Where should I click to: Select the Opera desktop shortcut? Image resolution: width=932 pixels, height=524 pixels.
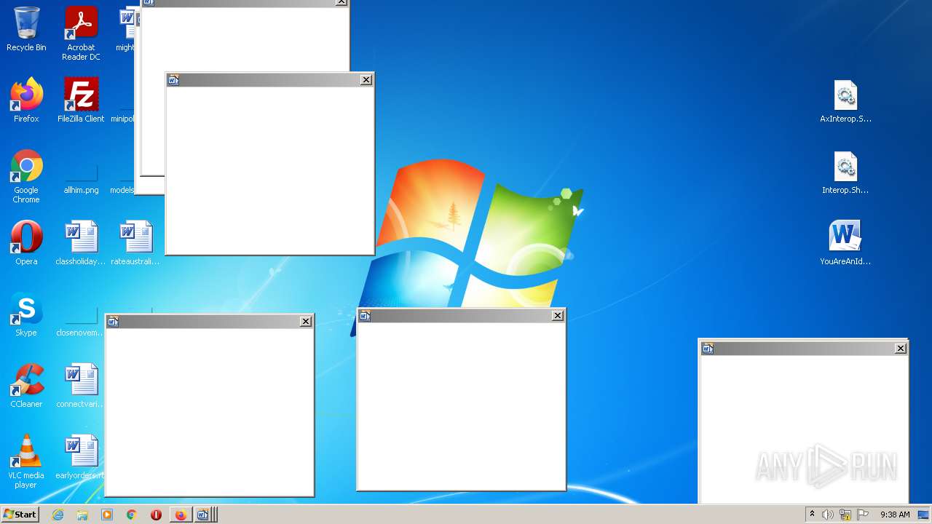[x=26, y=243]
